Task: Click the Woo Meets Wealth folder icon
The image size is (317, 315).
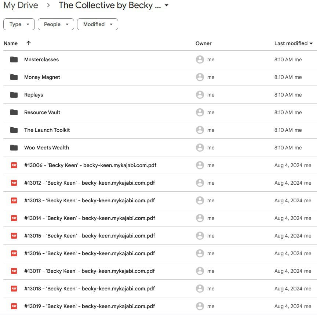Action: click(14, 148)
